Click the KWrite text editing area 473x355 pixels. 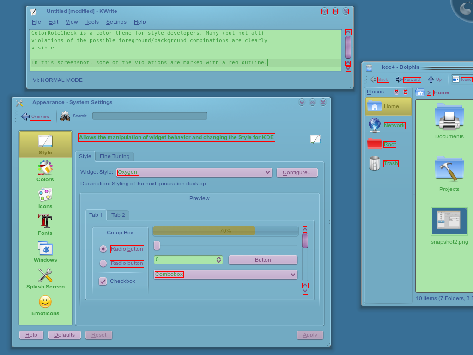186,50
